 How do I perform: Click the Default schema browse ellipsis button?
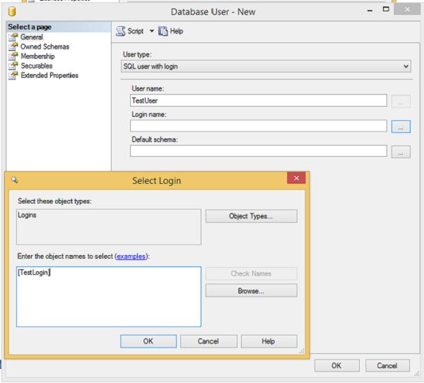click(401, 152)
